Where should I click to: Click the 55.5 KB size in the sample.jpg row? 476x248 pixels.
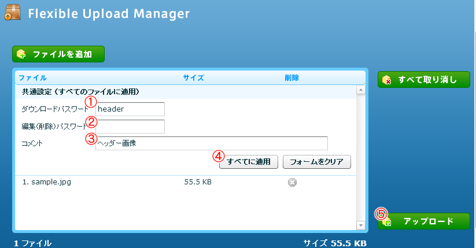[x=198, y=182]
